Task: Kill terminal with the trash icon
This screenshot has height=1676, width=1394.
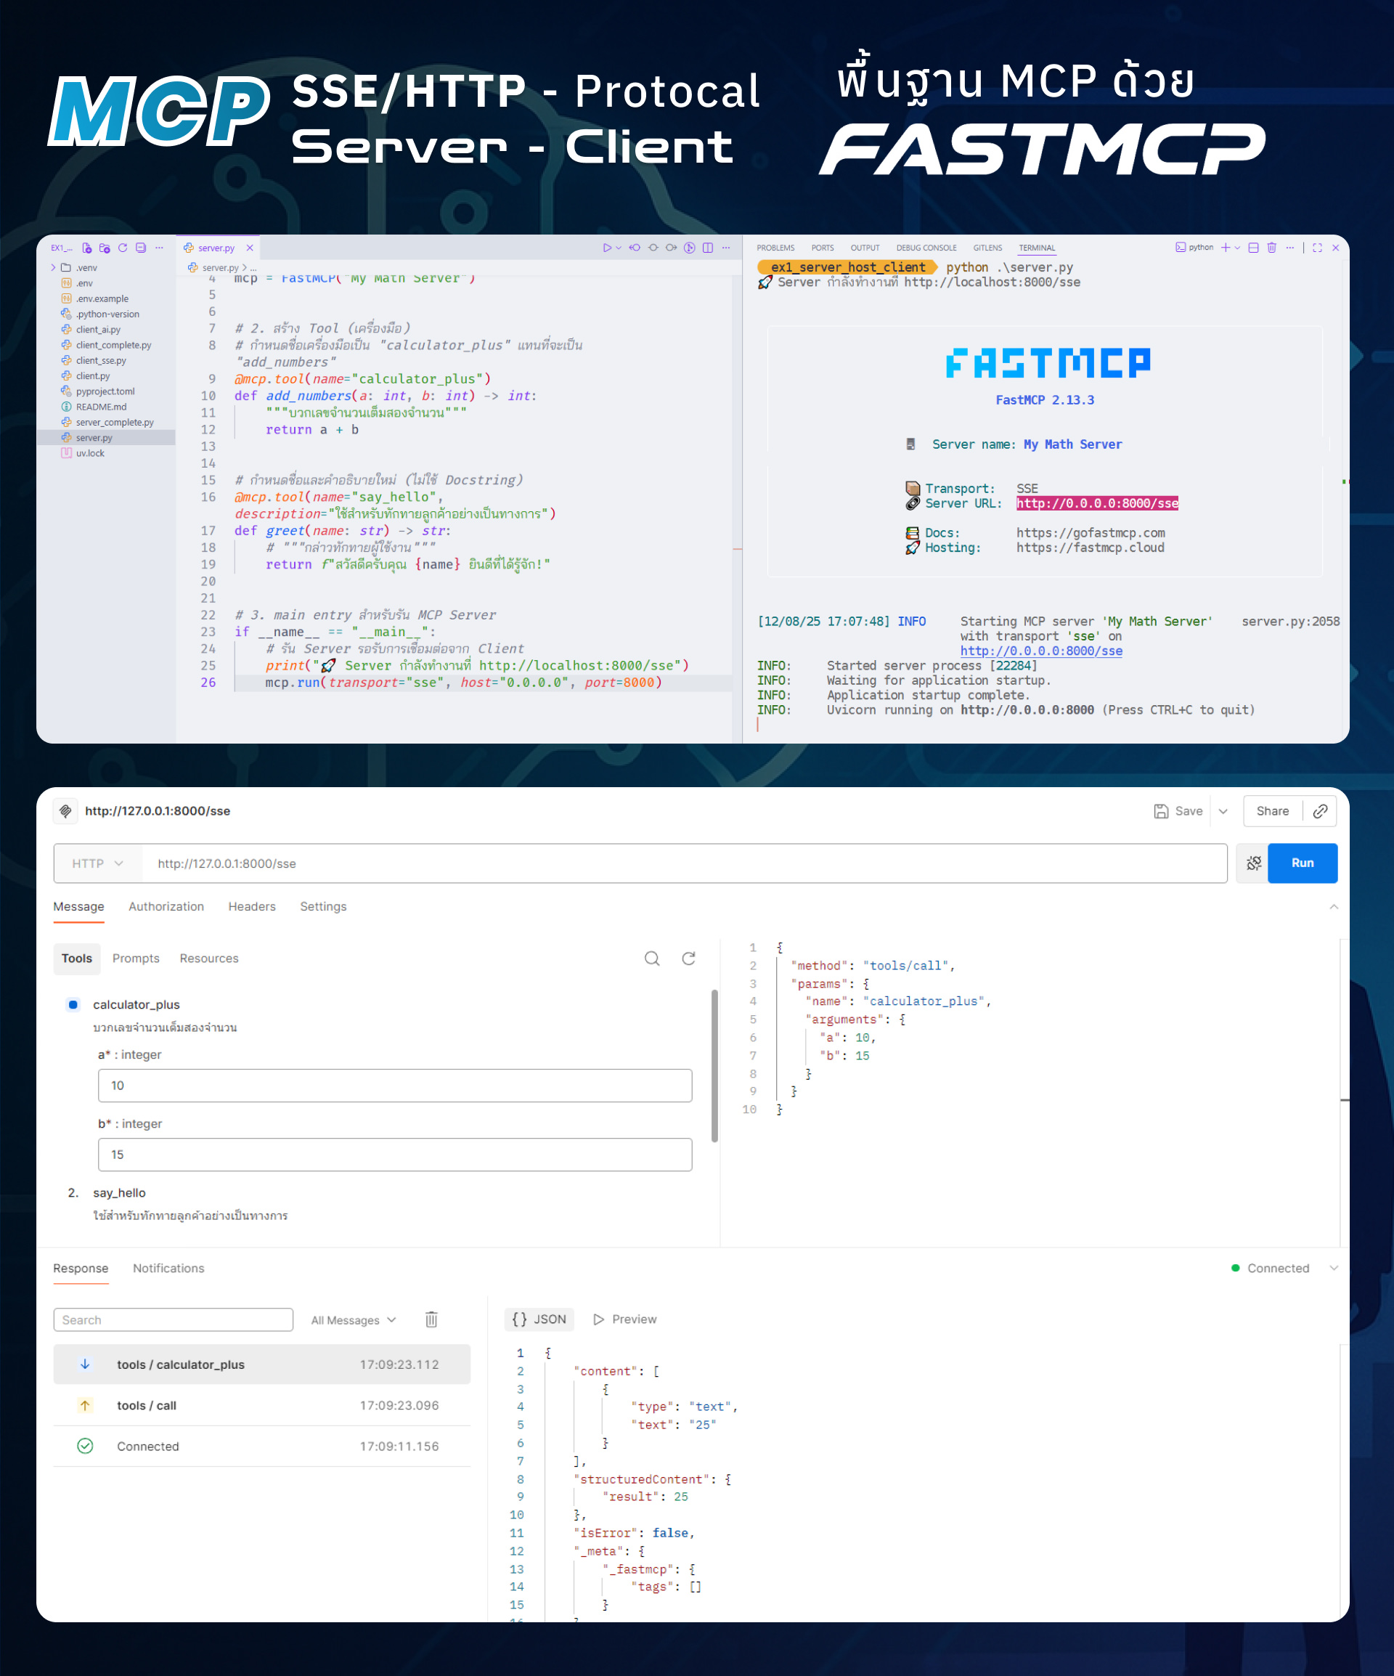Action: tap(1272, 248)
